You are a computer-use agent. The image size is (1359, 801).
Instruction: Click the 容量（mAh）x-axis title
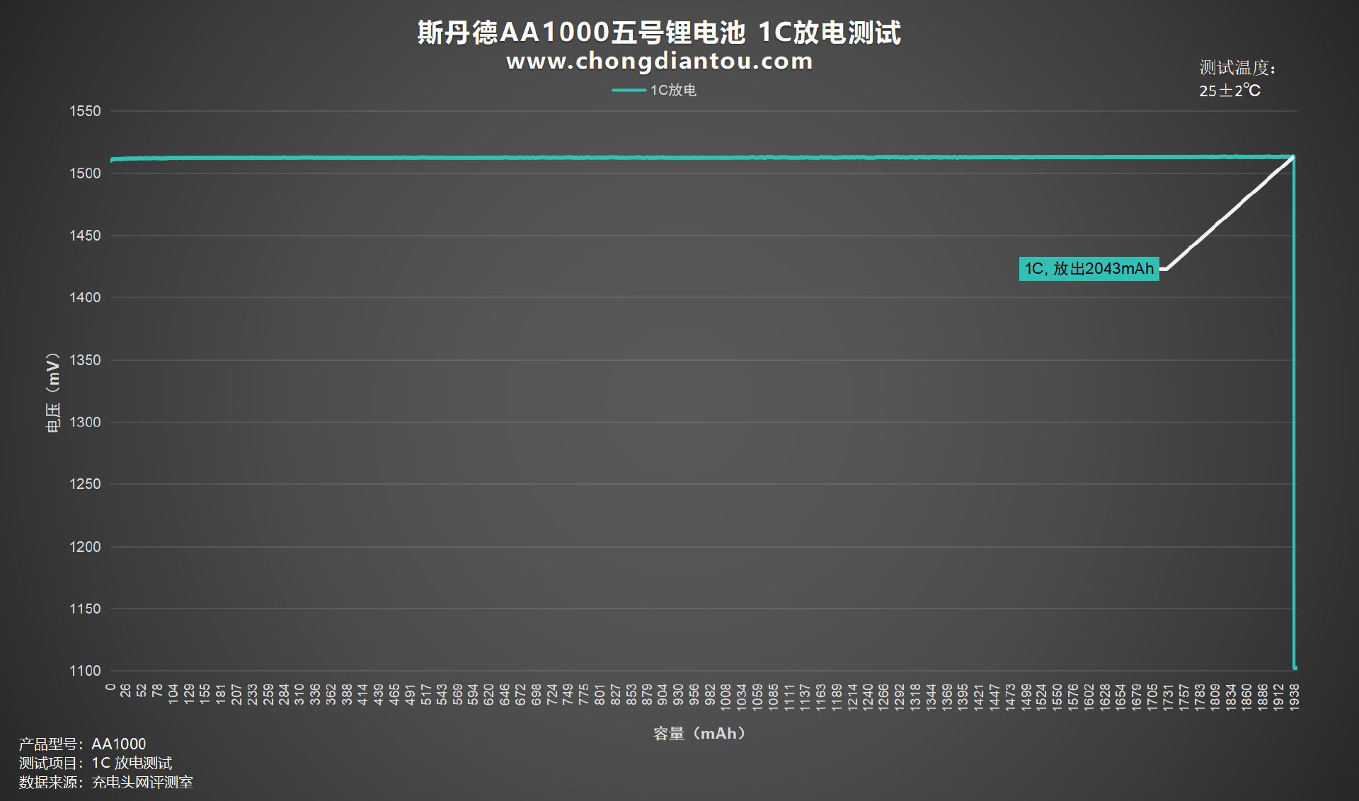point(699,734)
